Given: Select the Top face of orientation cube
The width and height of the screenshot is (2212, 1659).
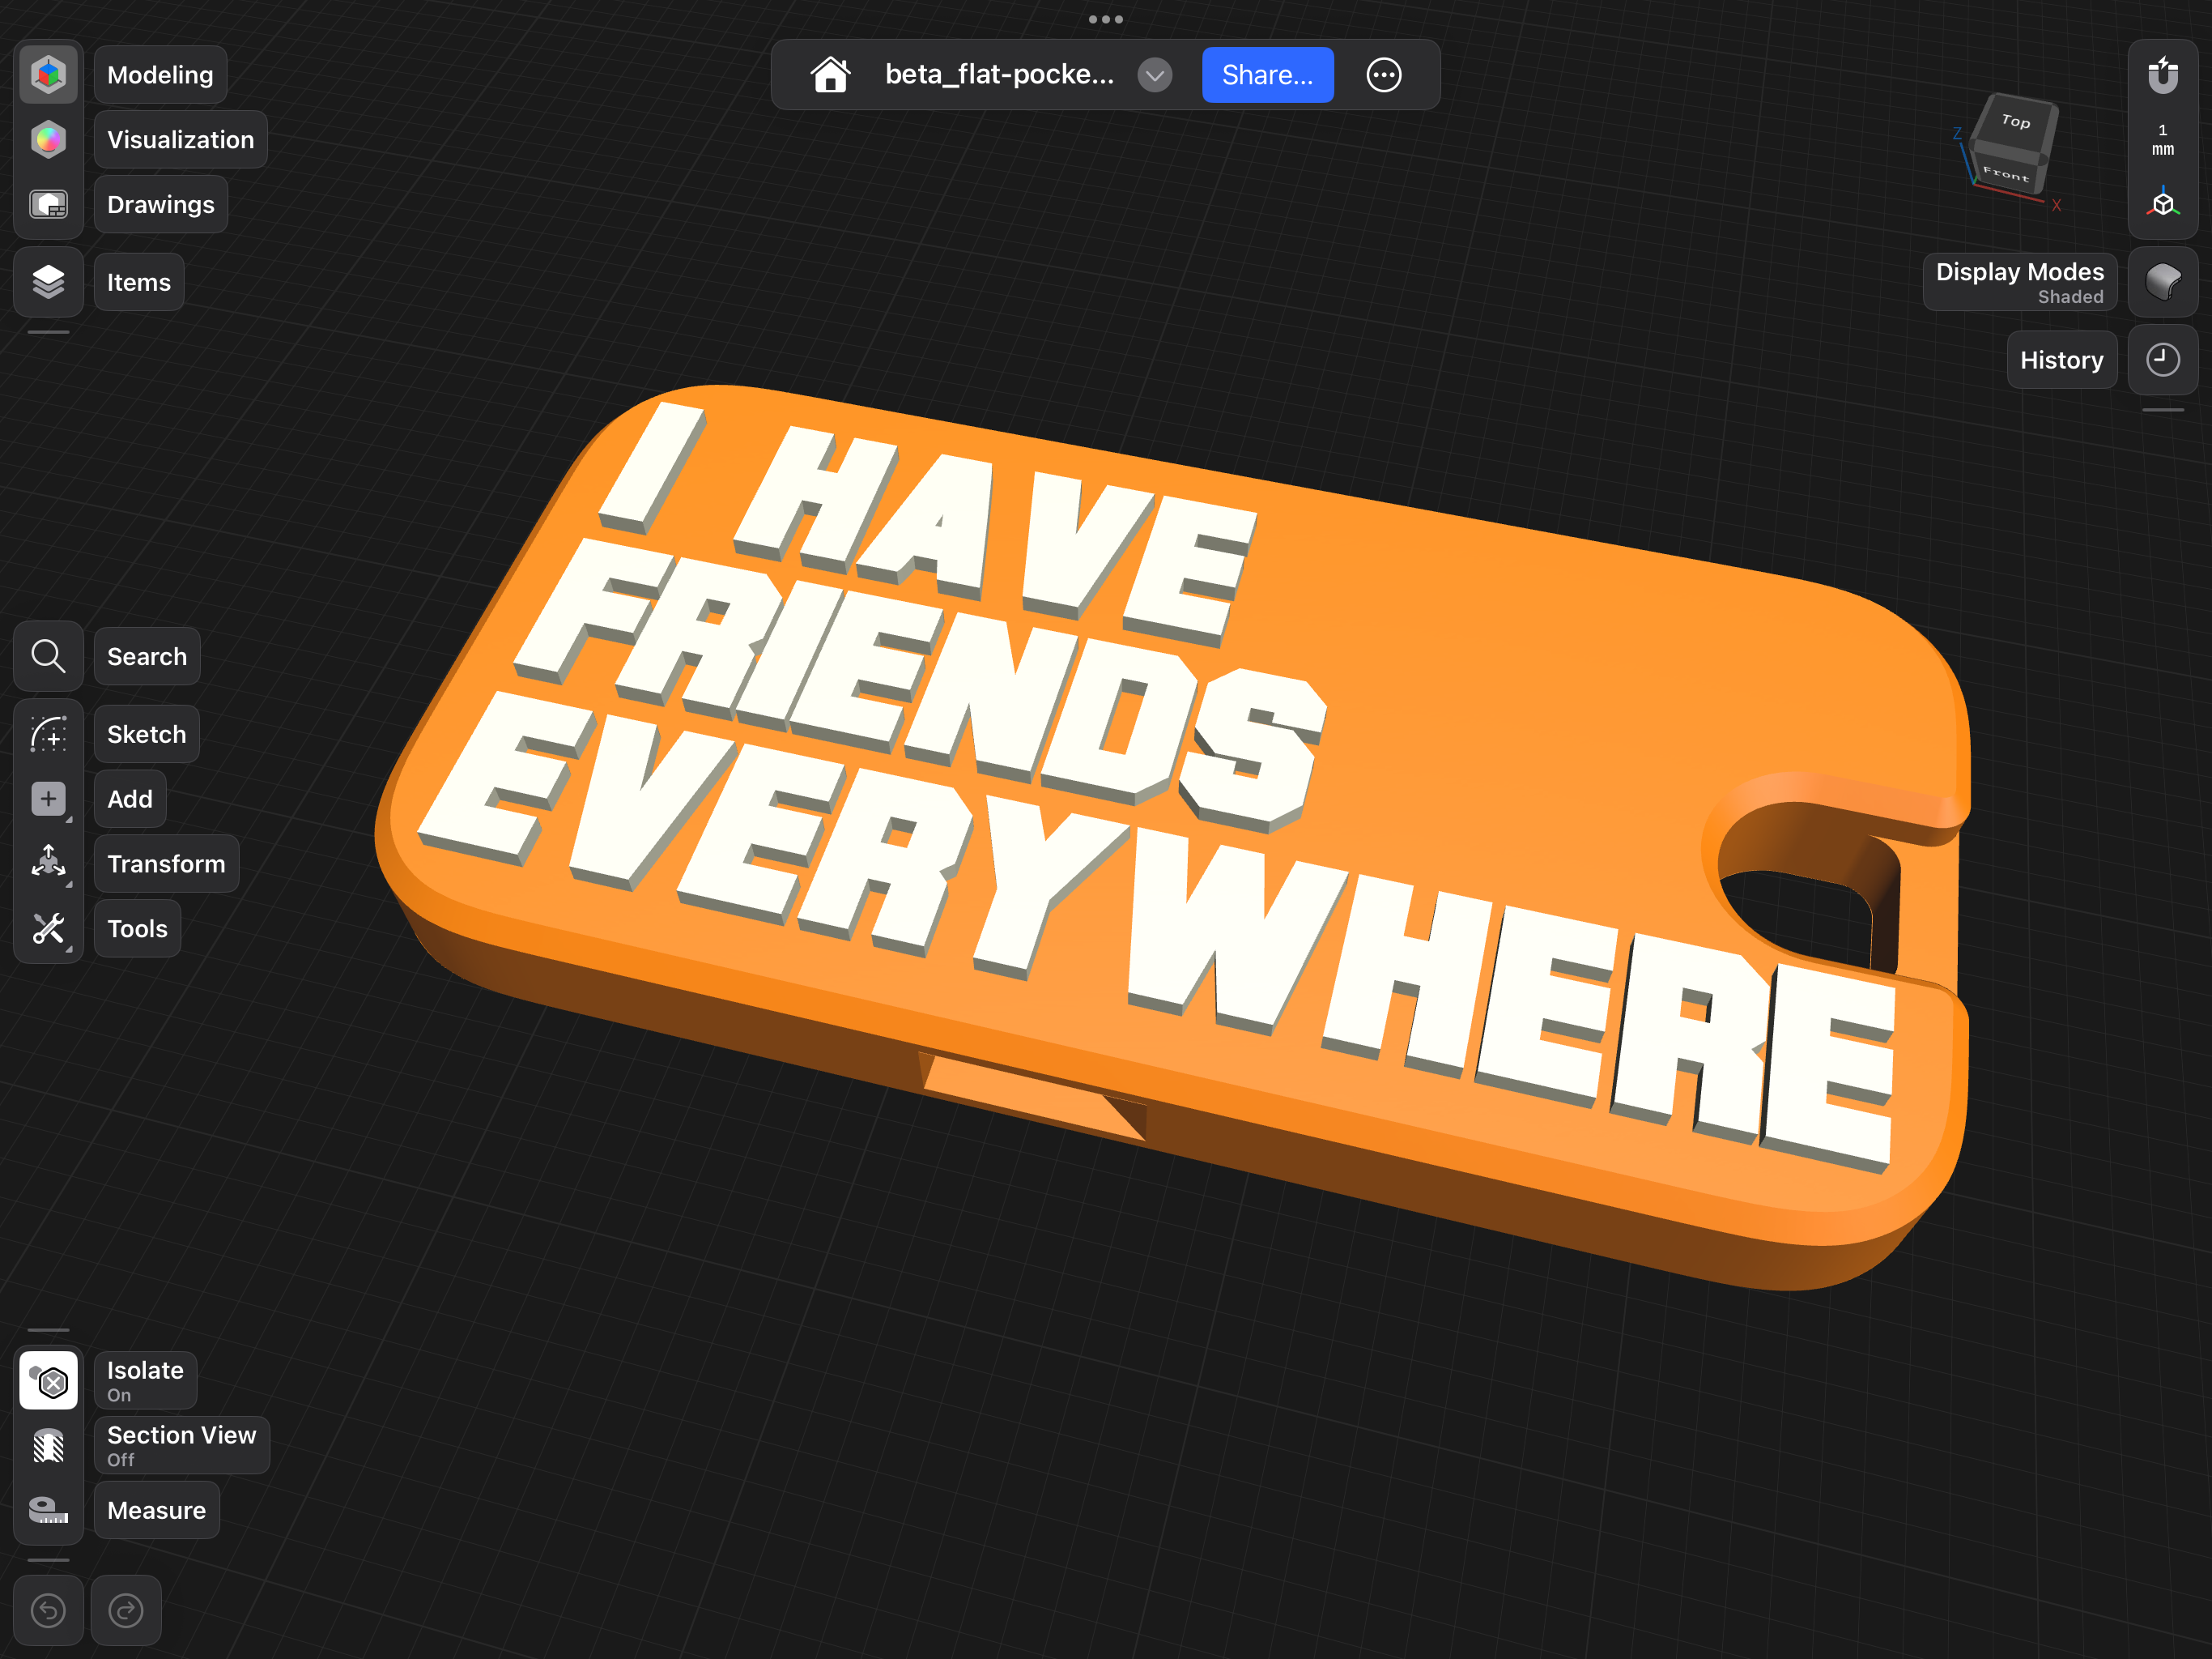Looking at the screenshot, I should pos(2015,121).
